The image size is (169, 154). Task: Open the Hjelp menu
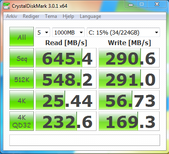tap(68, 16)
